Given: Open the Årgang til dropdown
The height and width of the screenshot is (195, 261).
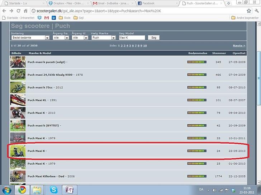Looking at the screenshot, I should point(80,37).
